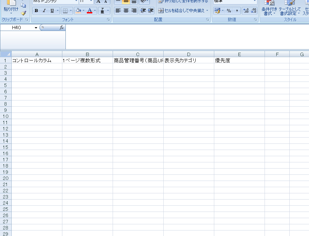Viewport: 309px width, 236px height.
Task: Open the 数値 dialog launcher
Action: click(255, 20)
